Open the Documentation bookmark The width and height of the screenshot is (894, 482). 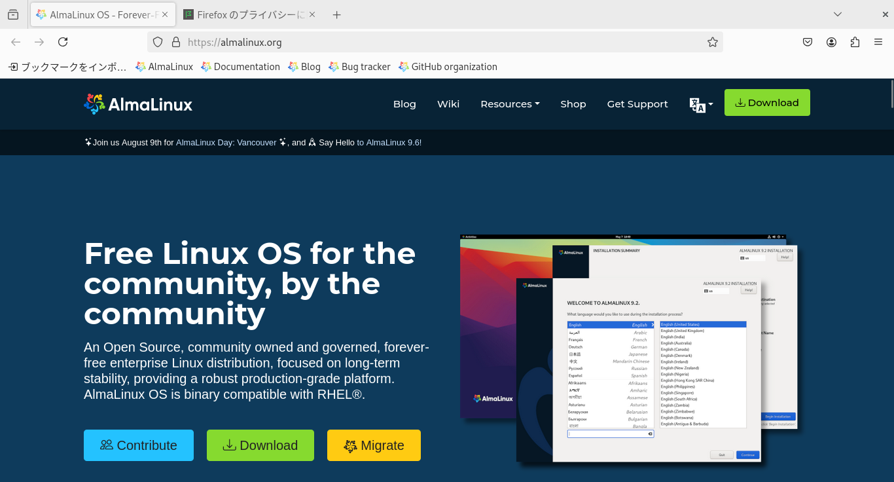[x=240, y=67]
